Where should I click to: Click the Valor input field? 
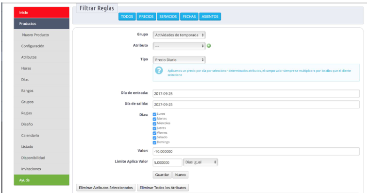click(x=256, y=152)
